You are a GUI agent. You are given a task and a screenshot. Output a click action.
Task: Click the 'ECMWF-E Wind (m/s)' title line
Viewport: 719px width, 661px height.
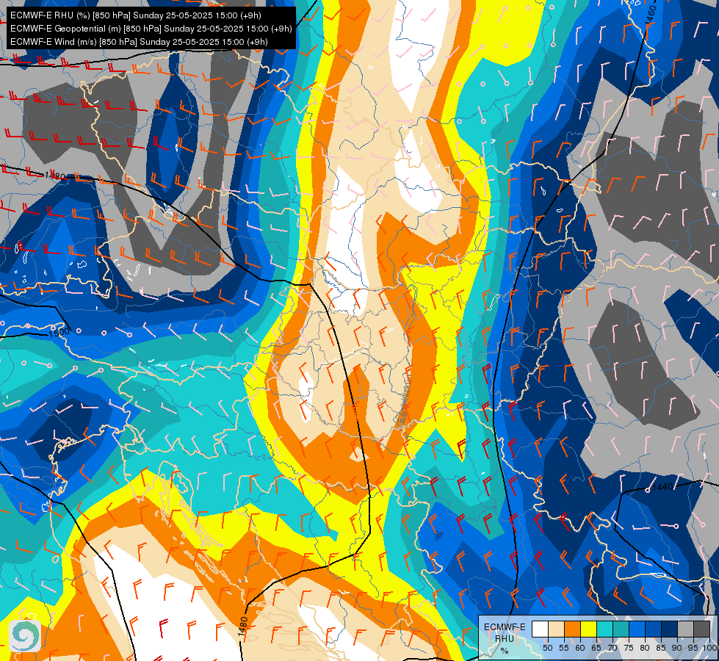tap(139, 42)
